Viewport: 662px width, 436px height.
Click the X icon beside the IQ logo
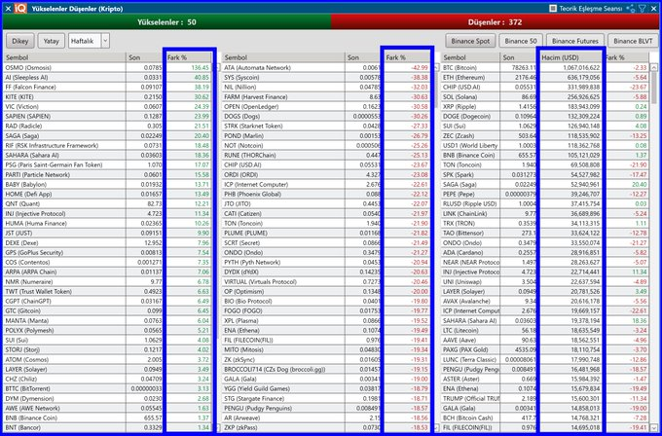coord(8,9)
